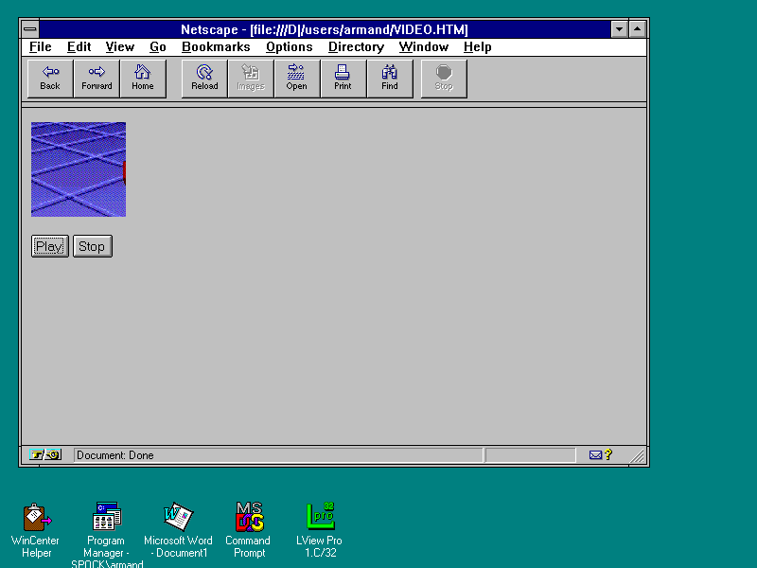Viewport: 757px width, 568px height.
Task: Click the embedded video thumbnail
Action: [79, 169]
